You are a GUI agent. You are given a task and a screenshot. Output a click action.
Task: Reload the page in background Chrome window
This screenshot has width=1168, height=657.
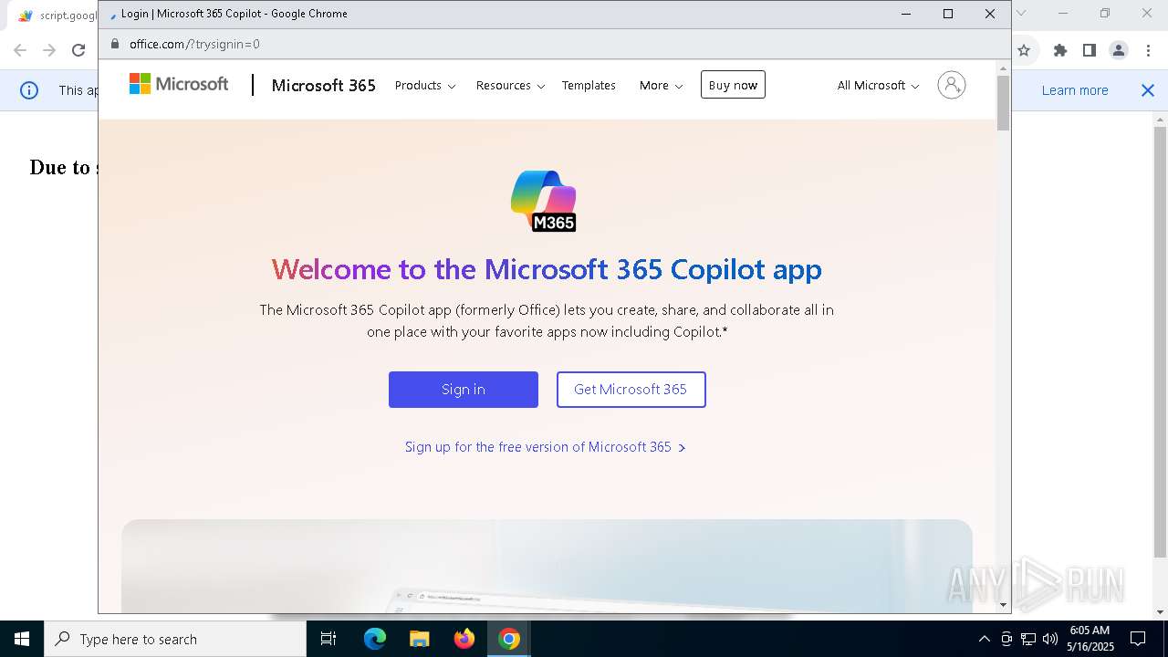click(78, 50)
